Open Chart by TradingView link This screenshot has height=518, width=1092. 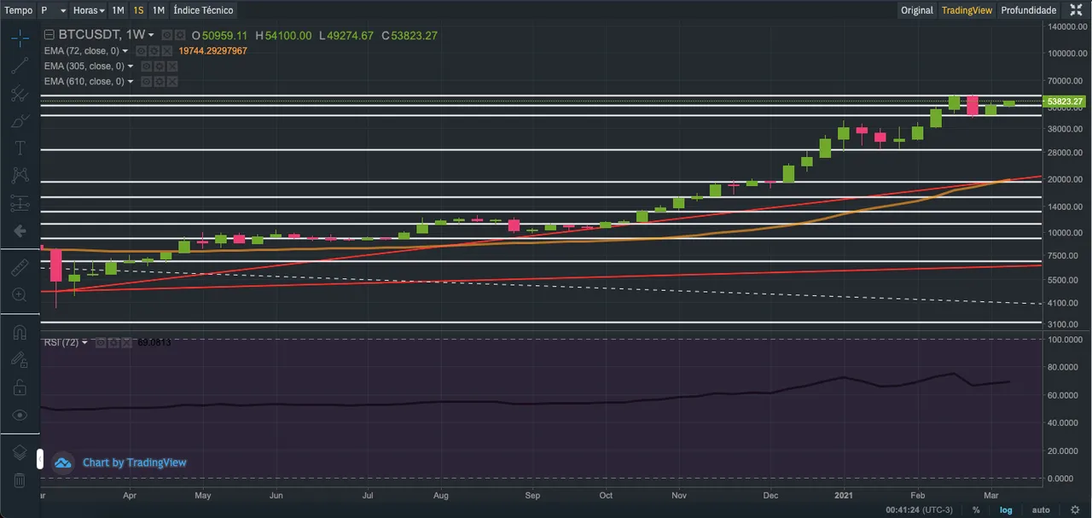(x=134, y=463)
